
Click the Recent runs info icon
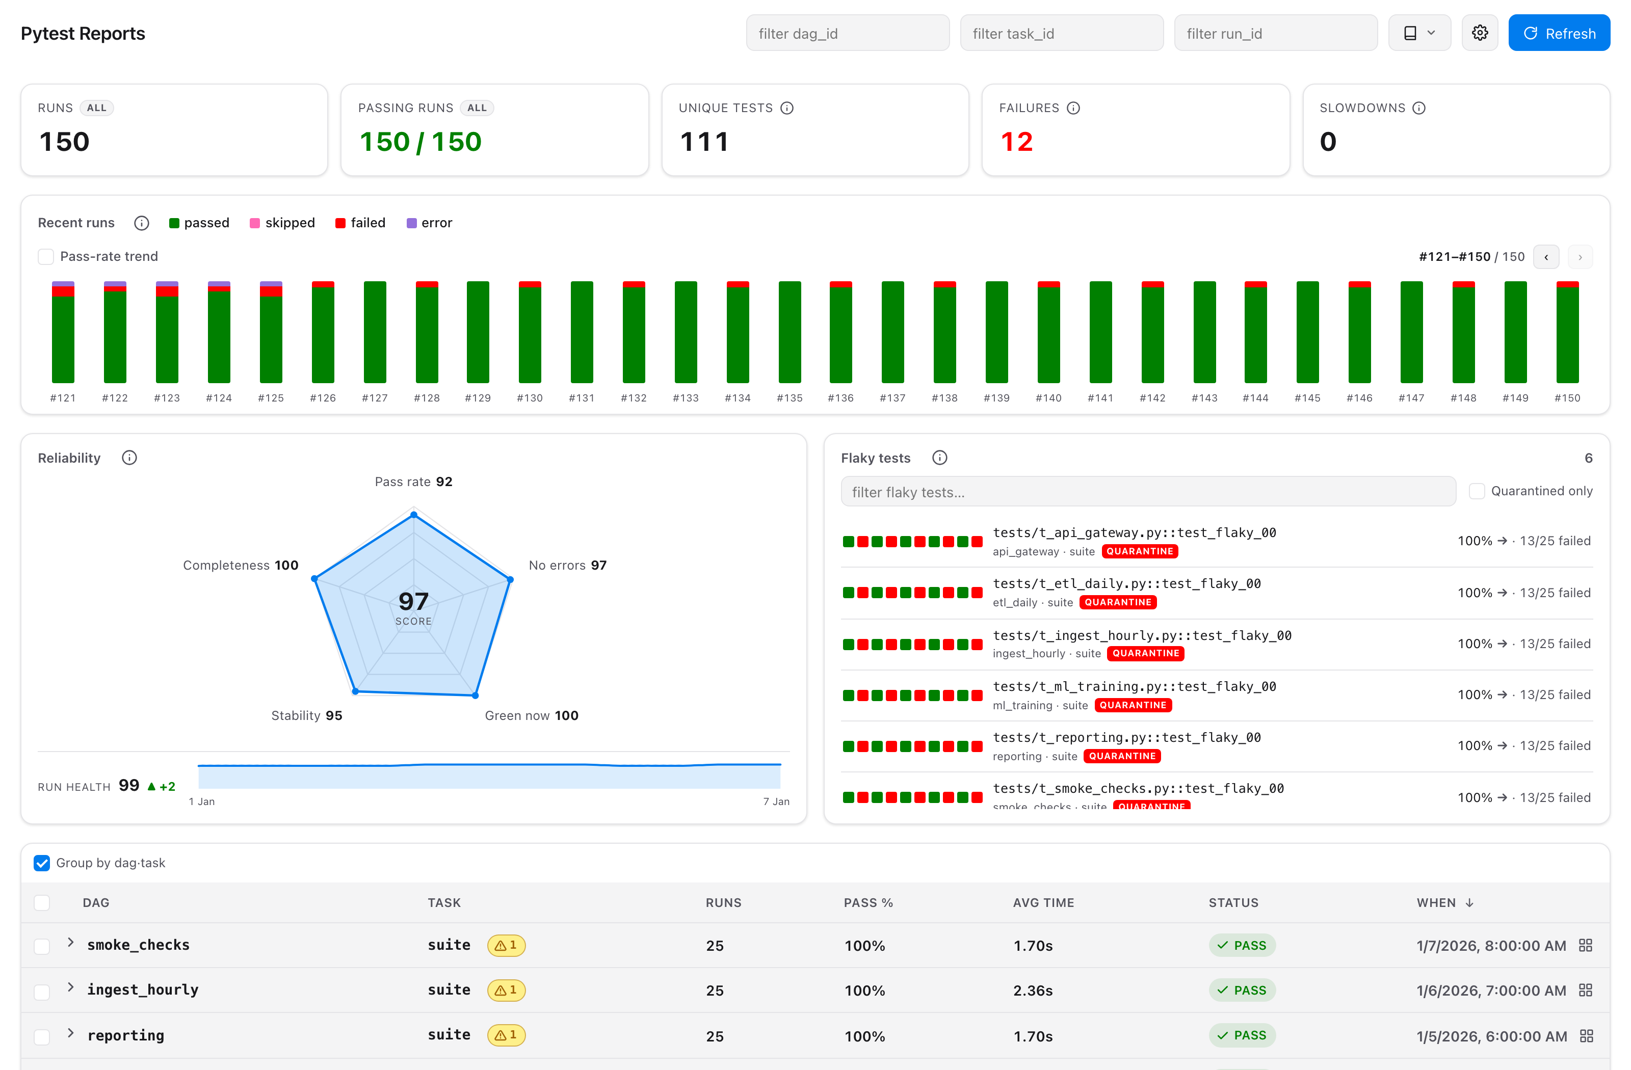pyautogui.click(x=141, y=223)
